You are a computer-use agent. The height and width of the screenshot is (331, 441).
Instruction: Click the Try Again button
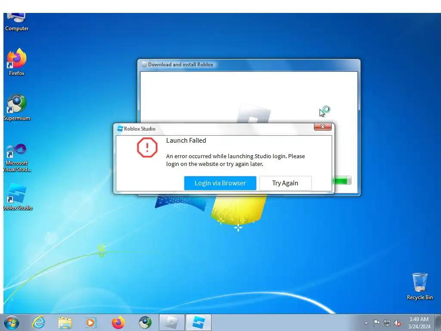pos(285,183)
